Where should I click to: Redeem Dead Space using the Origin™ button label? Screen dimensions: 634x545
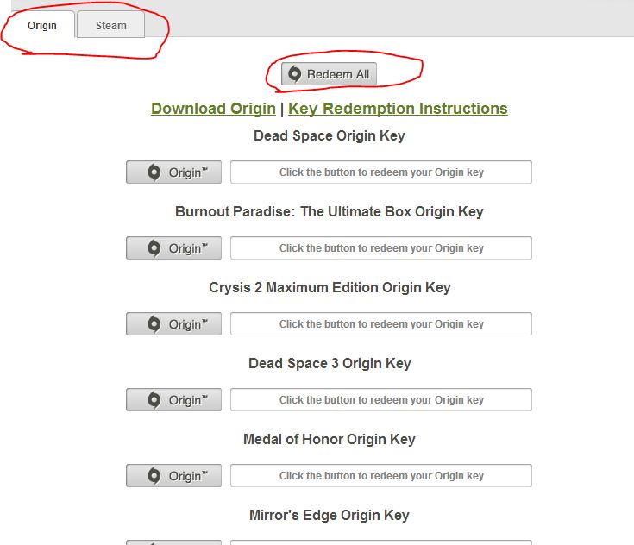coord(188,172)
